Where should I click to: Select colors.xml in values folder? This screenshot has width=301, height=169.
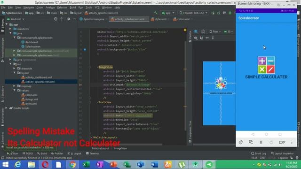click(x=29, y=95)
